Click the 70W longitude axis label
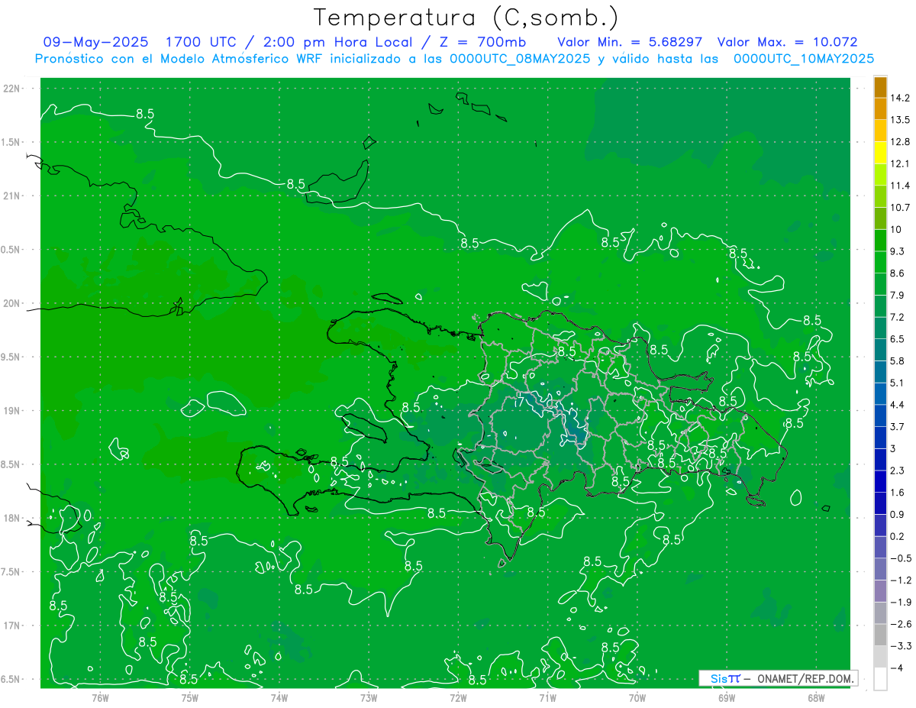The width and height of the screenshot is (916, 708). 637,698
